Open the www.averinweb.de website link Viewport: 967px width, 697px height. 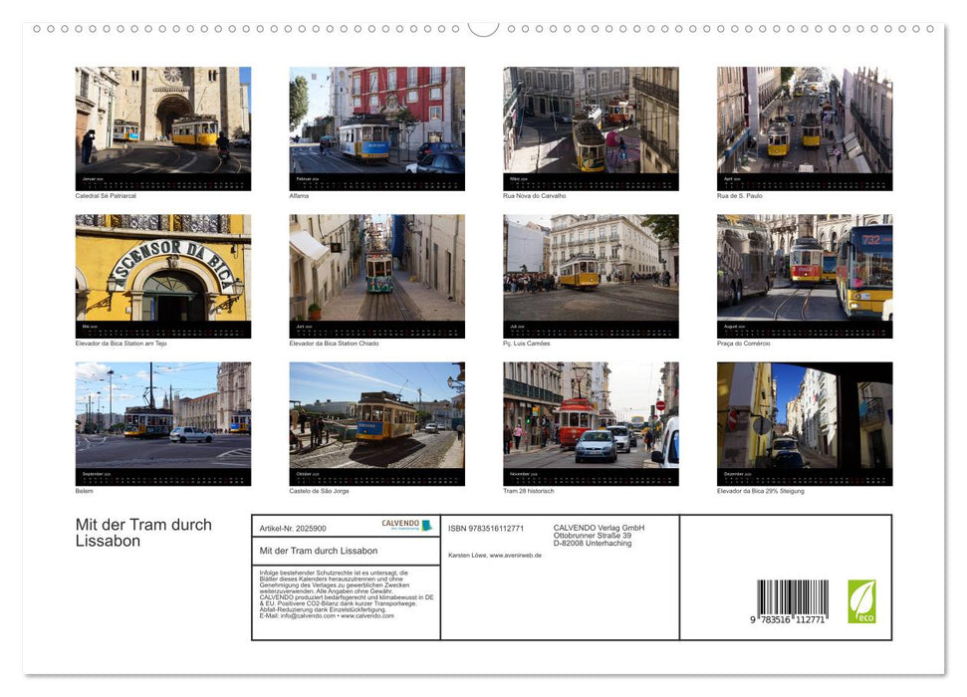point(514,557)
